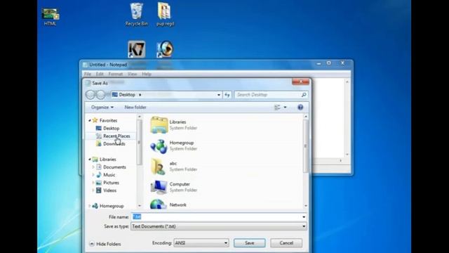Close the Save As dialog
The width and height of the screenshot is (449, 253).
[x=301, y=82]
